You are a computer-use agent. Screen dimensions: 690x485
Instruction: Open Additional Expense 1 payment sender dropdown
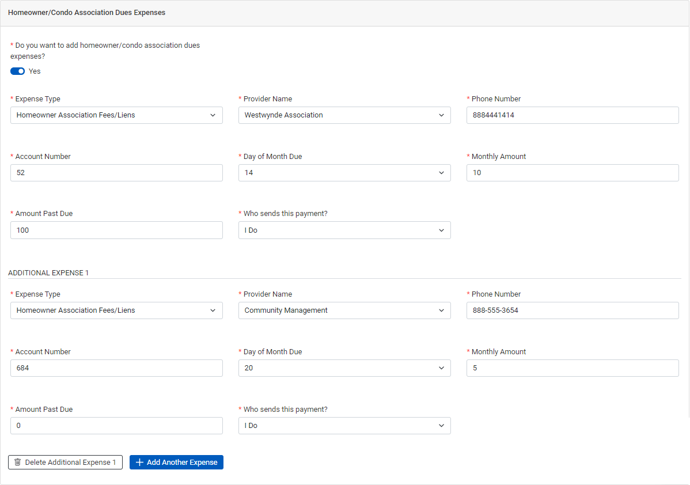click(x=344, y=426)
